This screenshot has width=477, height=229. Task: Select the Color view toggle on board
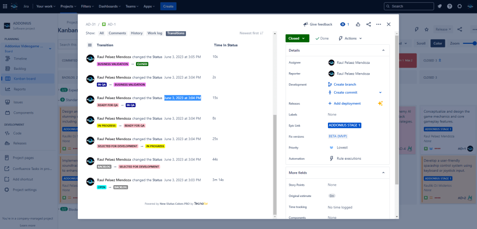(x=437, y=43)
